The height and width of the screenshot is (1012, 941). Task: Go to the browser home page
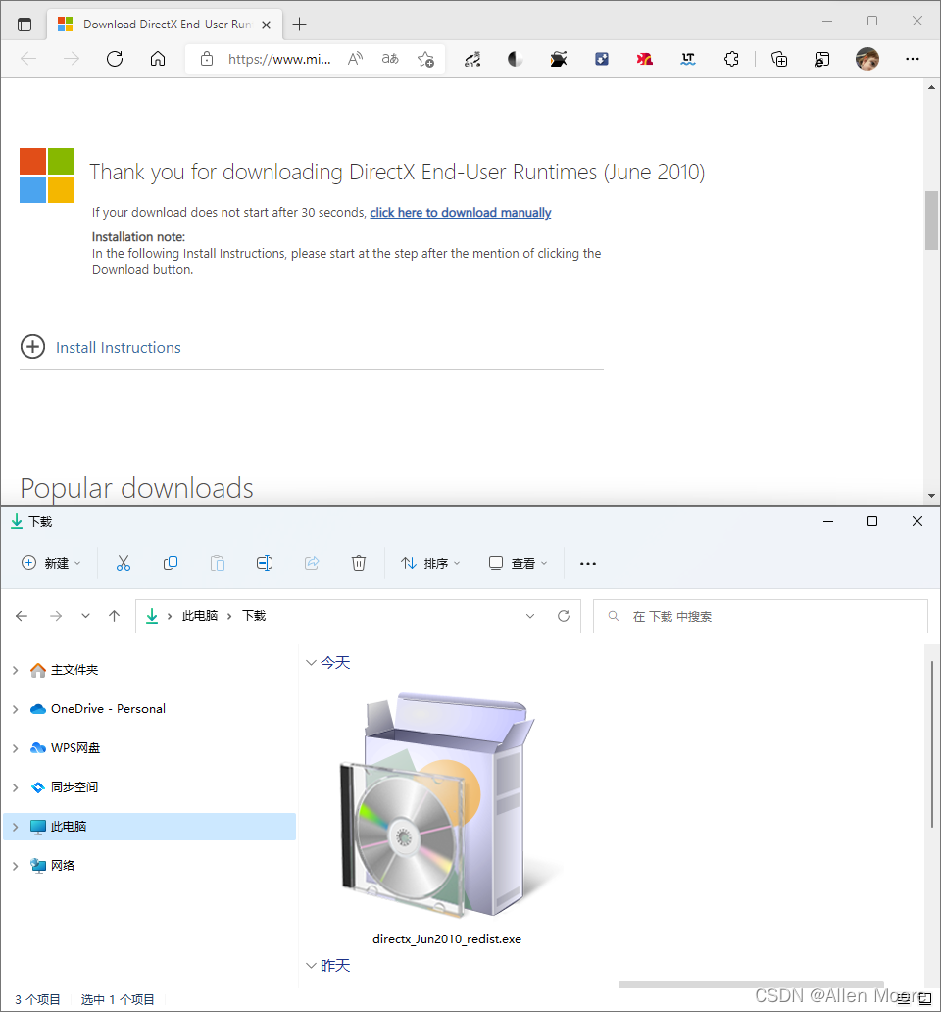tap(158, 60)
